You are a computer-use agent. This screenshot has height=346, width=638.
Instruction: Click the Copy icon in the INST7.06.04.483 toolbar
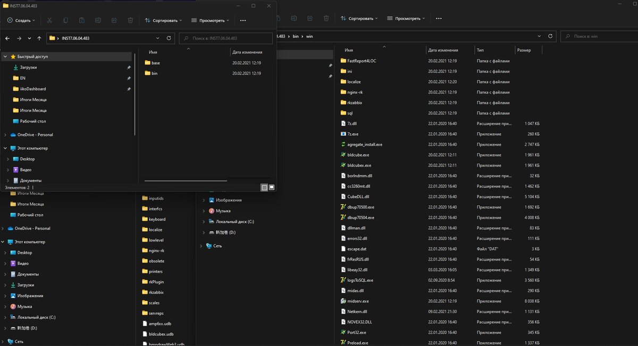(66, 20)
